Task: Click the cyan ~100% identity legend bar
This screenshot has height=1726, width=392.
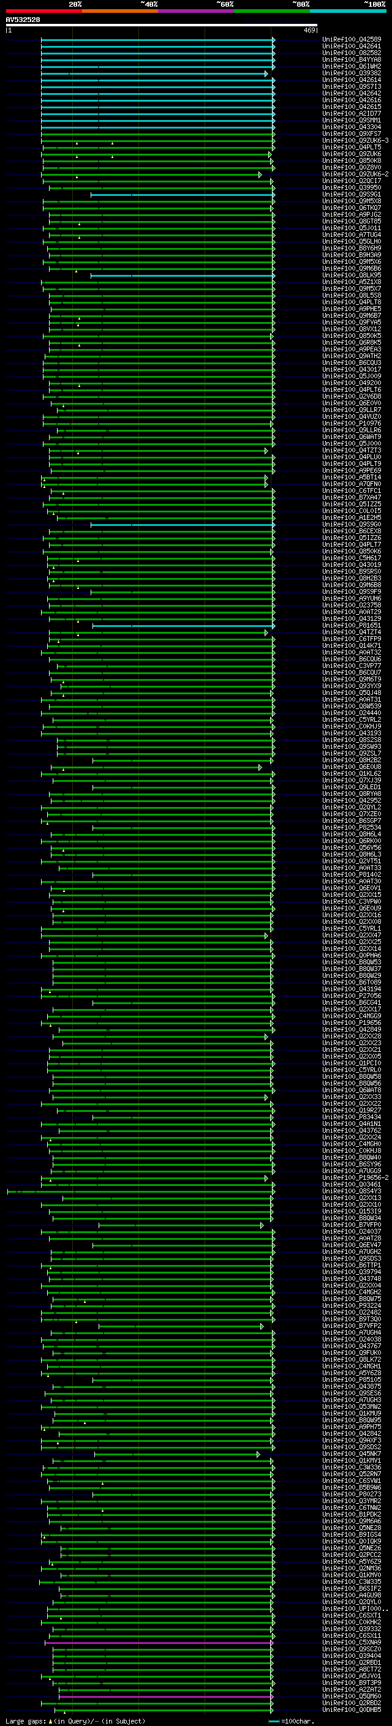Action: [x=348, y=11]
